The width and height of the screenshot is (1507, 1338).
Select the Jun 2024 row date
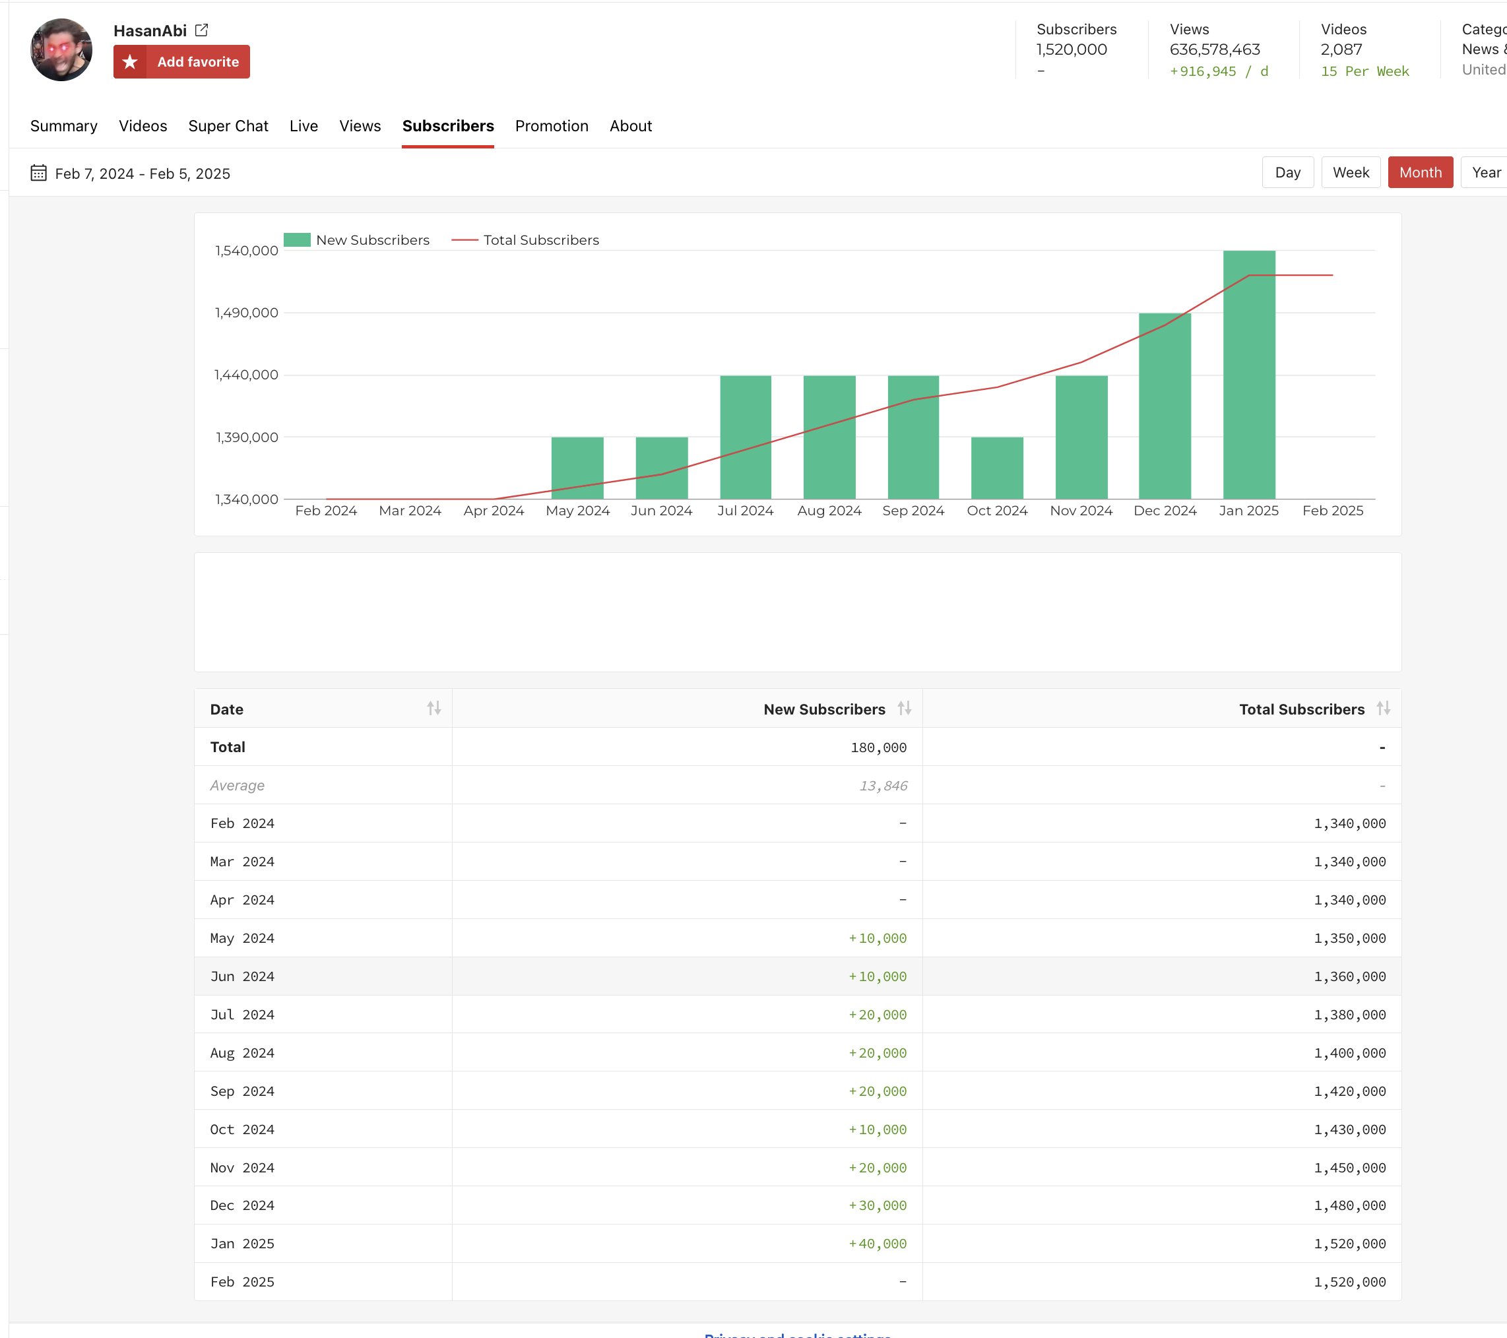click(x=243, y=976)
